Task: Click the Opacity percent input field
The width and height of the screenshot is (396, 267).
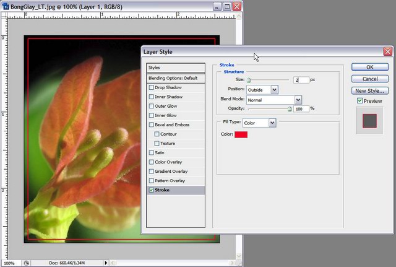Action: pyautogui.click(x=301, y=109)
